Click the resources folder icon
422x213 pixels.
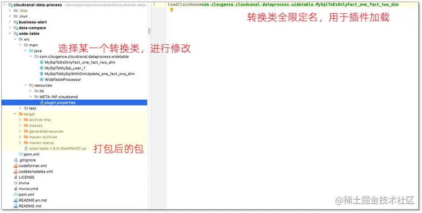coord(31,85)
